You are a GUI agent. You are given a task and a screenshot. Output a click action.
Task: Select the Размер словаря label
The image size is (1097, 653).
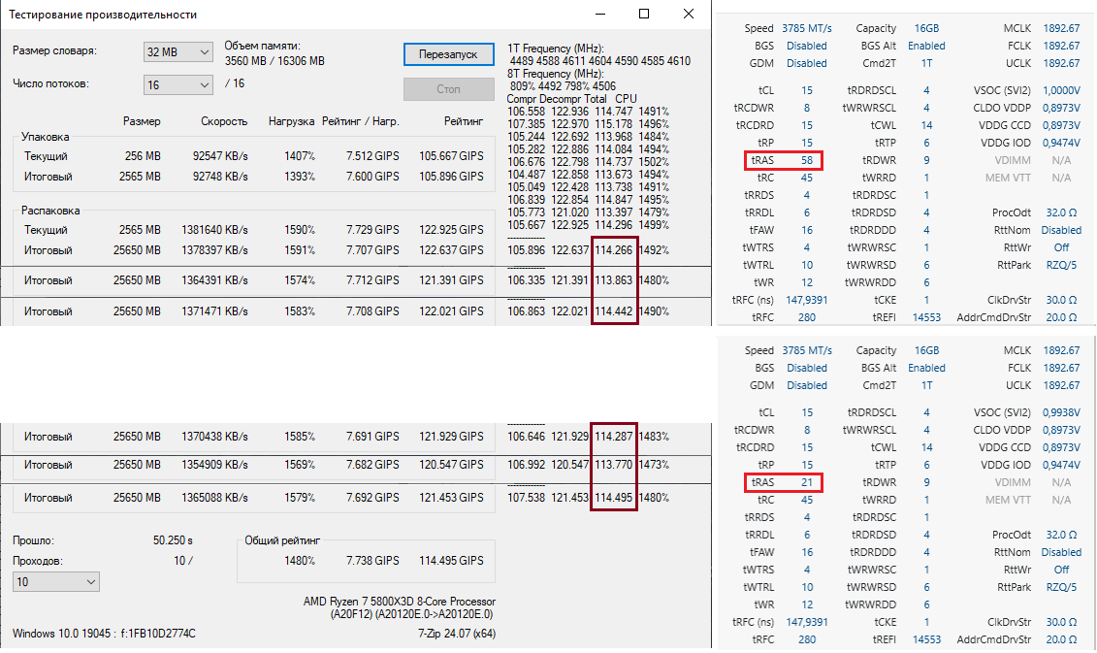pos(54,50)
